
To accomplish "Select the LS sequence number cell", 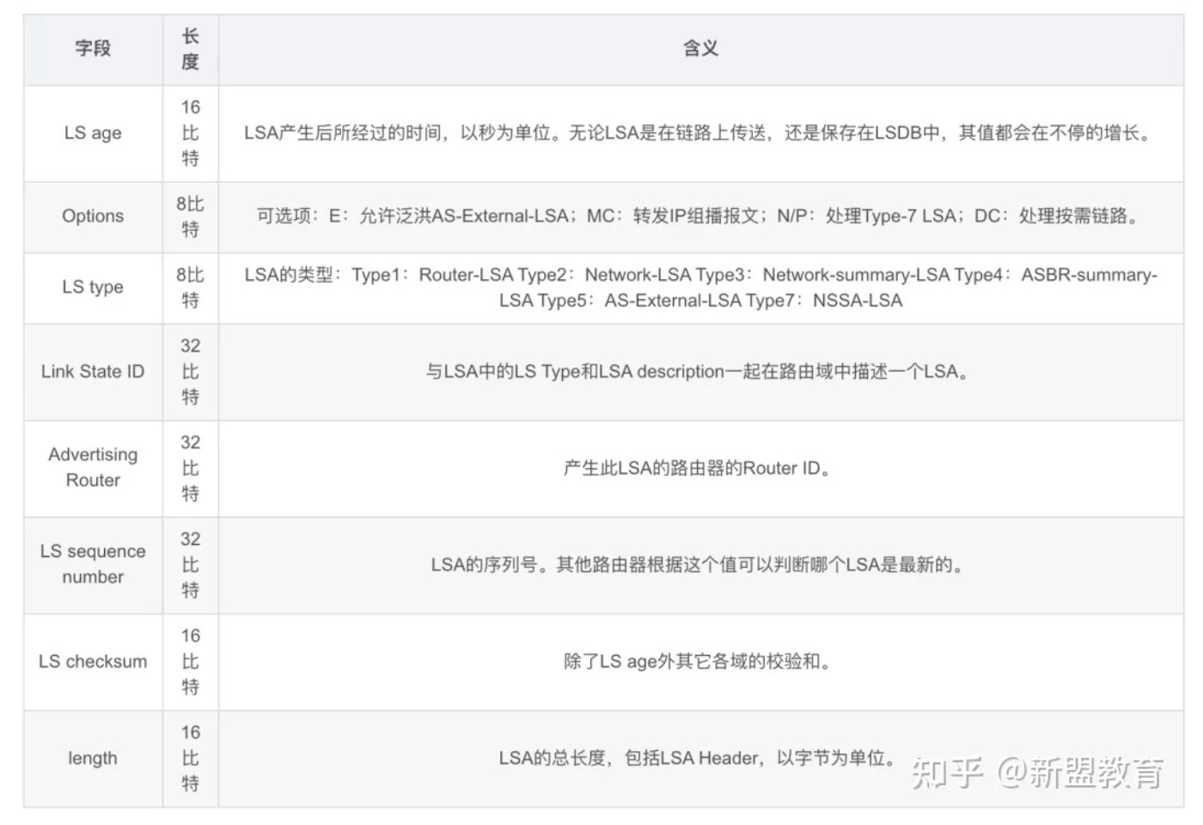I will pos(93,565).
